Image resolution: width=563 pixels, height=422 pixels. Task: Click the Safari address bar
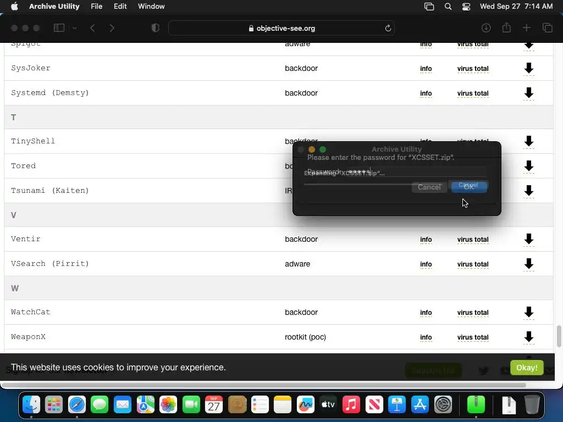tap(281, 28)
